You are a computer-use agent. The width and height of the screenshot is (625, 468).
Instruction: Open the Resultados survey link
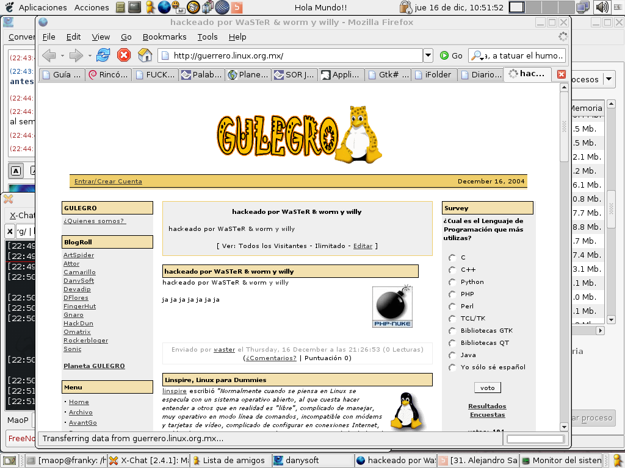[x=487, y=406]
